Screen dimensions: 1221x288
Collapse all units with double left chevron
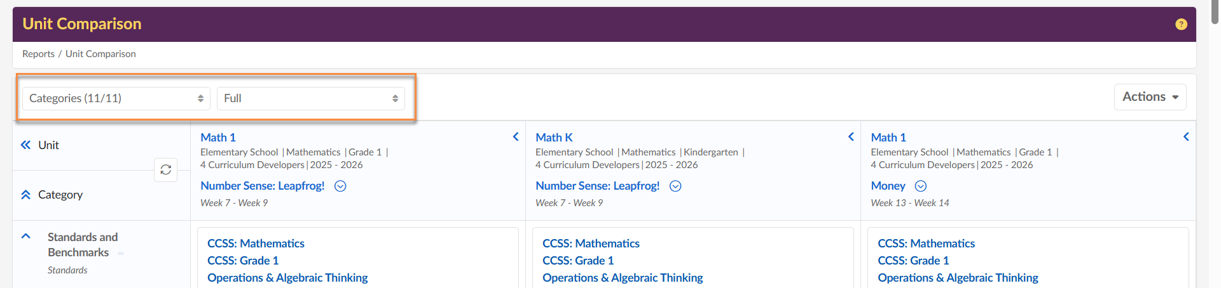(25, 145)
